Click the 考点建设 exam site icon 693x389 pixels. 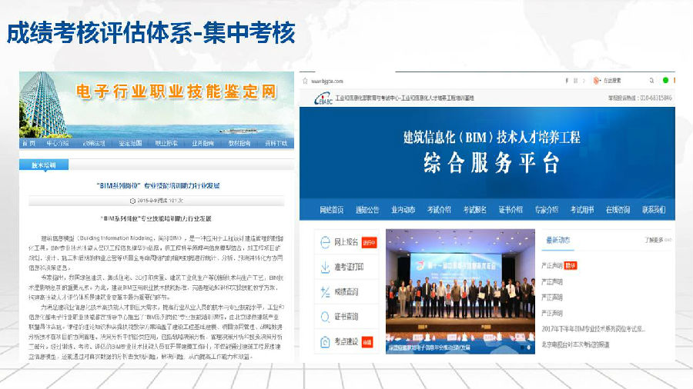[x=325, y=342]
